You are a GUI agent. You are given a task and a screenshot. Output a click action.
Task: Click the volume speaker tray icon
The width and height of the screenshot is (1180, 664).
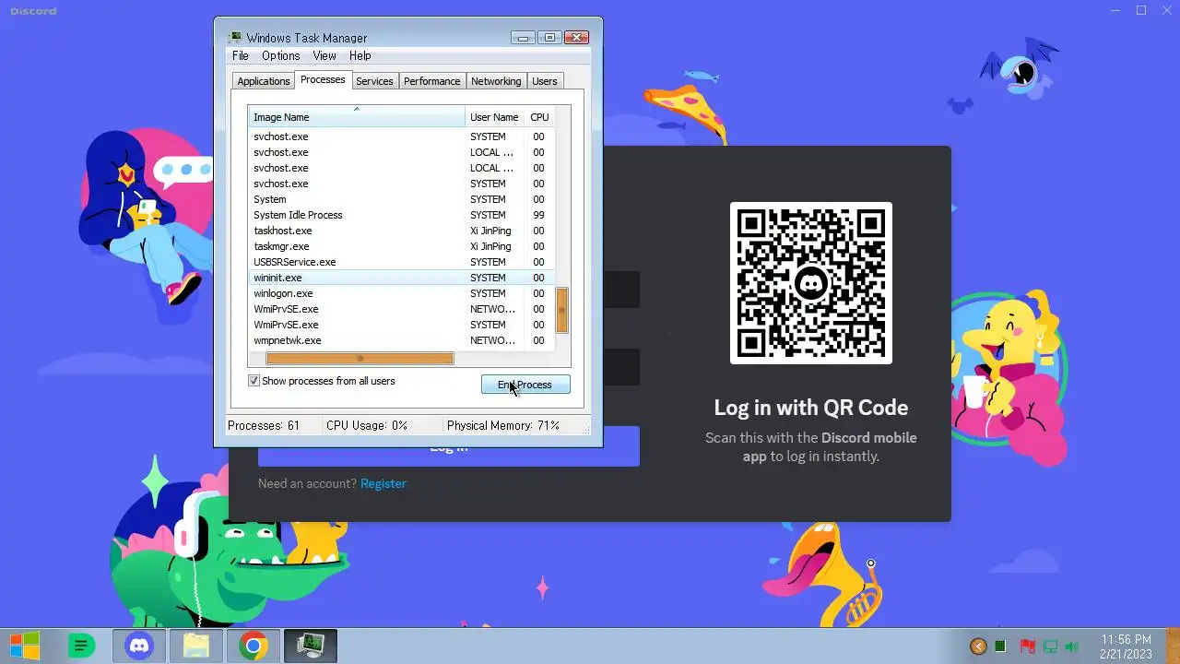[1071, 646]
